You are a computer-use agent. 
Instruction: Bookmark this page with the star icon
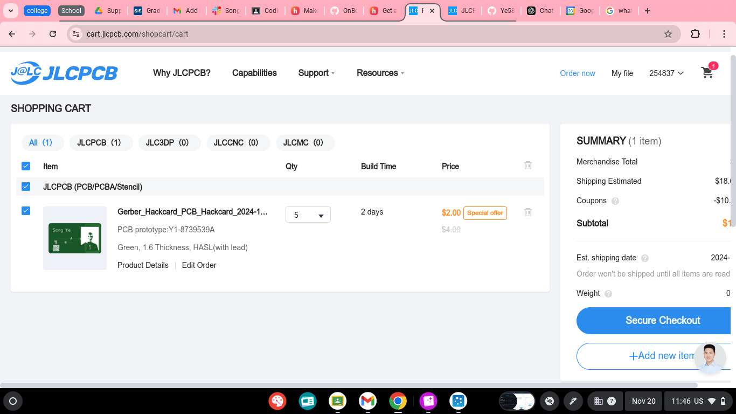(668, 34)
